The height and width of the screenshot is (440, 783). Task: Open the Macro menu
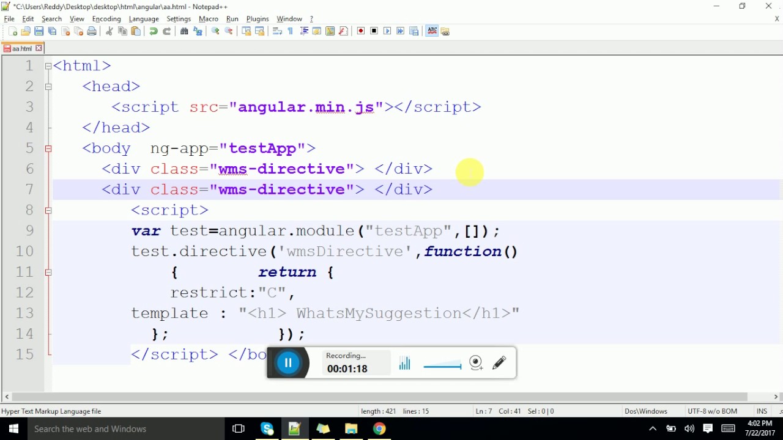tap(209, 19)
